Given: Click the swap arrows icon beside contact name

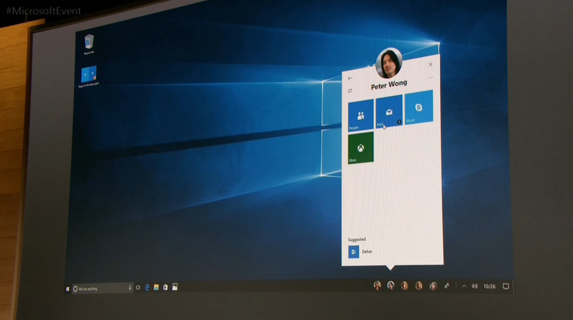Looking at the screenshot, I should (x=350, y=91).
